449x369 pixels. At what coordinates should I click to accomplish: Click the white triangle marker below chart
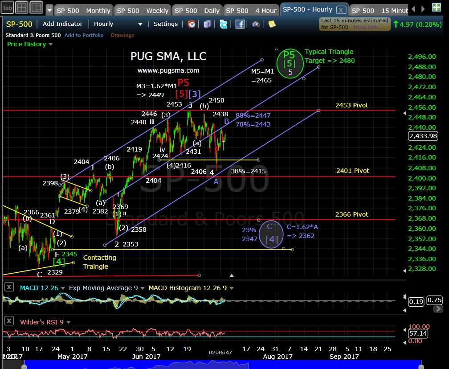(x=231, y=275)
